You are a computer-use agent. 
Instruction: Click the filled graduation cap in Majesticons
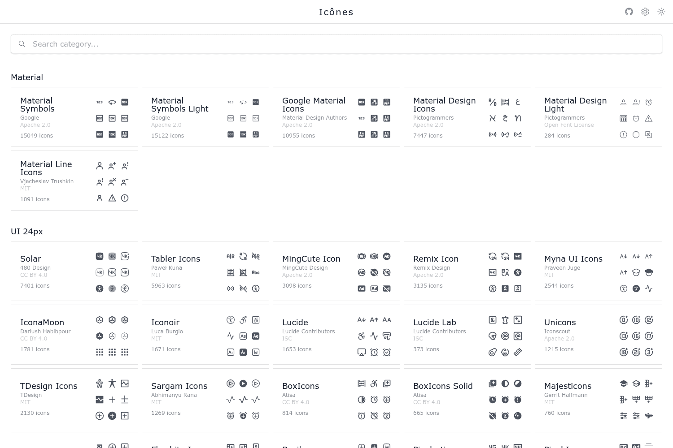pos(624,383)
